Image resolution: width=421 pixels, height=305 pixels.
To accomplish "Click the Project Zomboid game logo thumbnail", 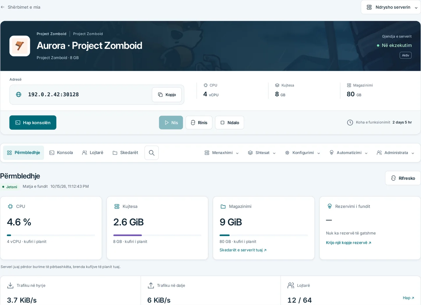I will pyautogui.click(x=20, y=46).
